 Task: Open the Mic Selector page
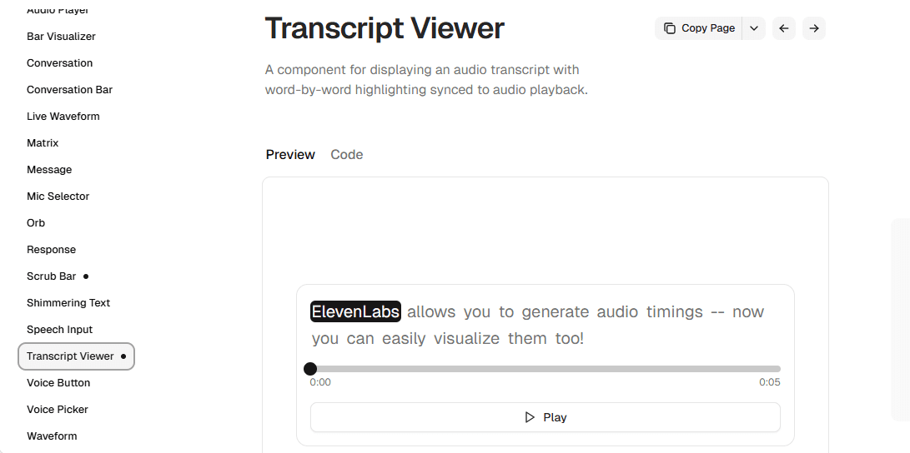[58, 197]
